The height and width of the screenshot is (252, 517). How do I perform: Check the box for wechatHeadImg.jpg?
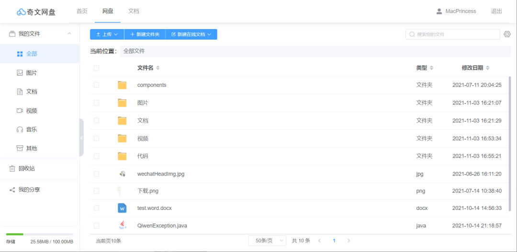tap(96, 174)
